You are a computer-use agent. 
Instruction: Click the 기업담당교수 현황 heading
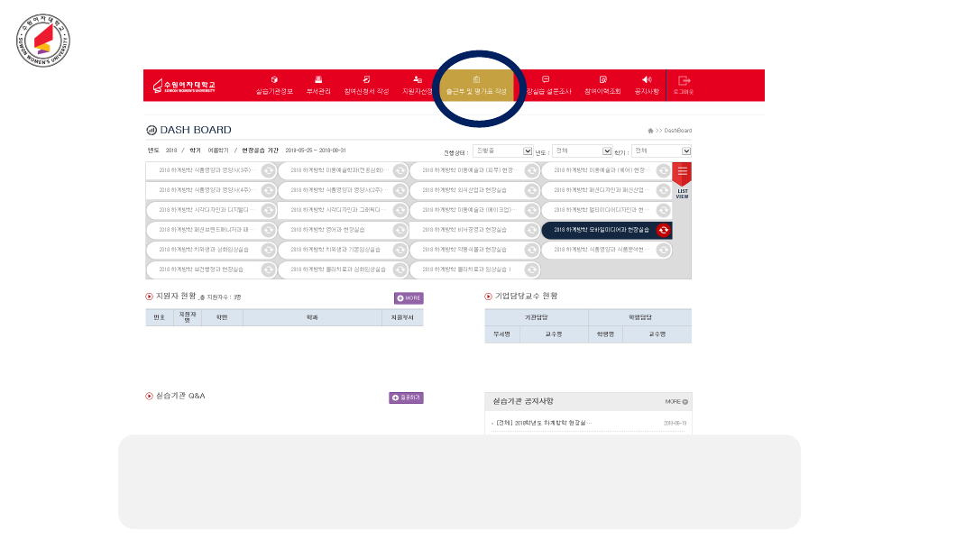[x=526, y=296]
